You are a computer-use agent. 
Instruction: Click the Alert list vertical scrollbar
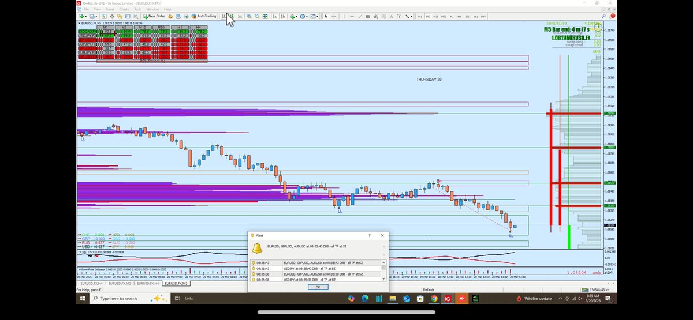point(383,271)
